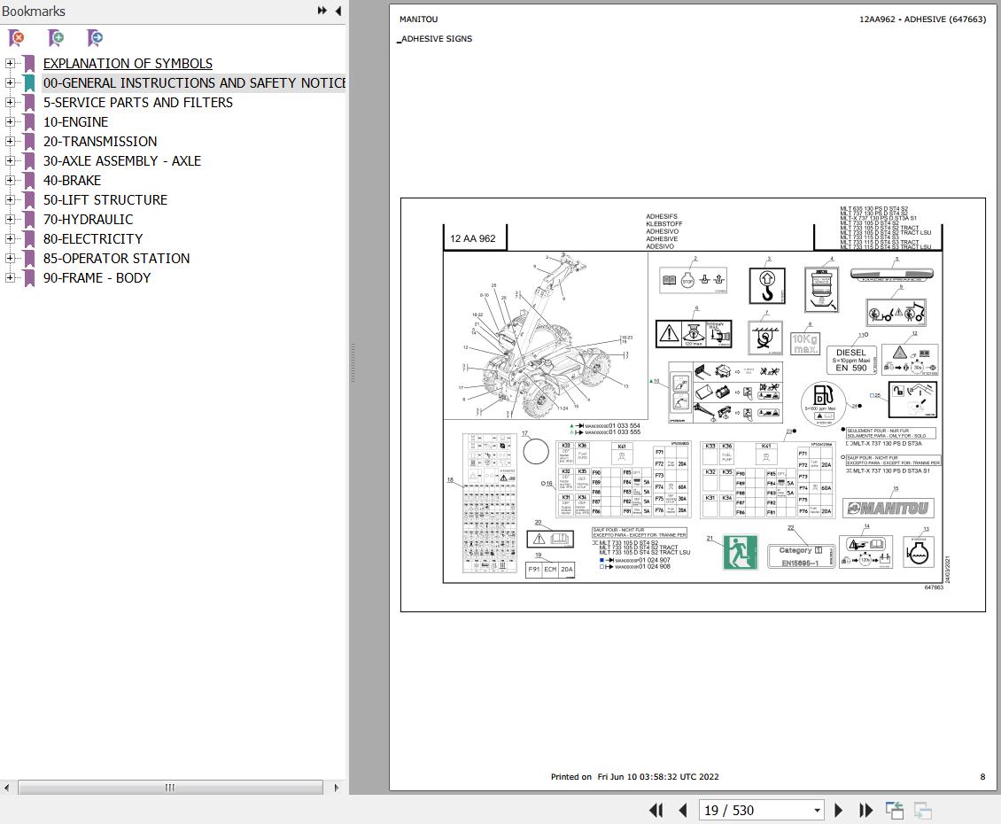The image size is (1001, 824).
Task: Open the 40-BRAKE bookmark
Action: (72, 181)
